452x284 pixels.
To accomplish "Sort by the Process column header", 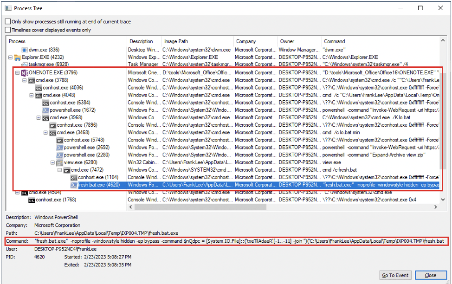I will click(x=66, y=41).
